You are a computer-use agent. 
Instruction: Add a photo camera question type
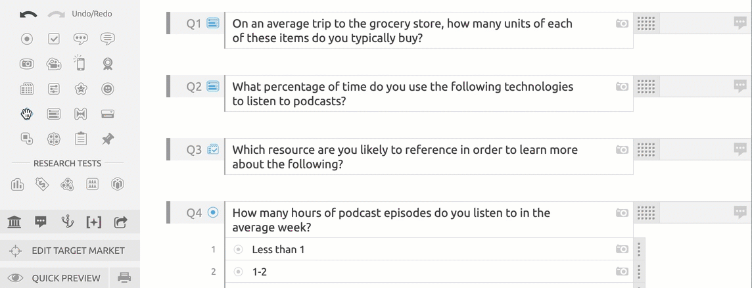pyautogui.click(x=27, y=63)
